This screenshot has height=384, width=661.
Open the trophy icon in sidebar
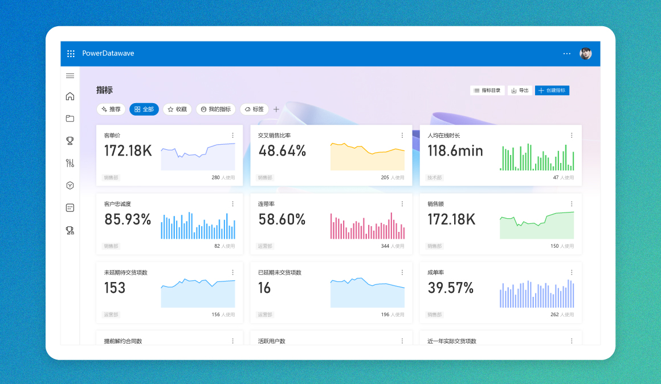tap(70, 141)
